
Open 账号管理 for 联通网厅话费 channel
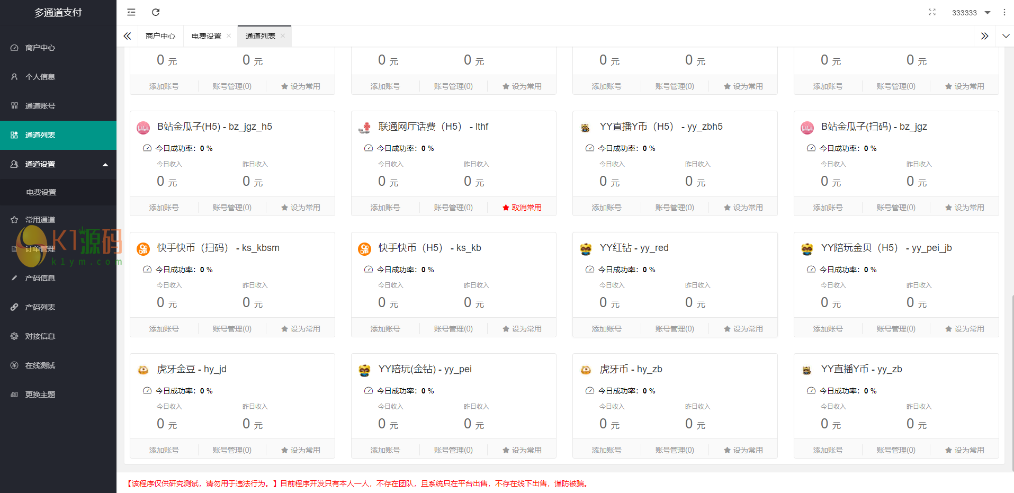click(x=453, y=208)
